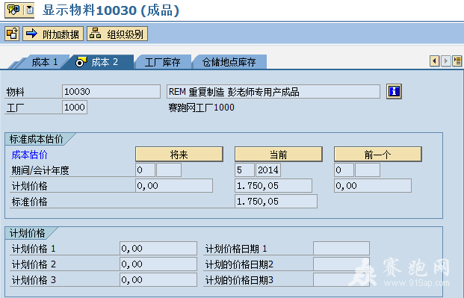Click the 期间/会计年度 label
This screenshot has height=298, width=464.
pos(40,170)
